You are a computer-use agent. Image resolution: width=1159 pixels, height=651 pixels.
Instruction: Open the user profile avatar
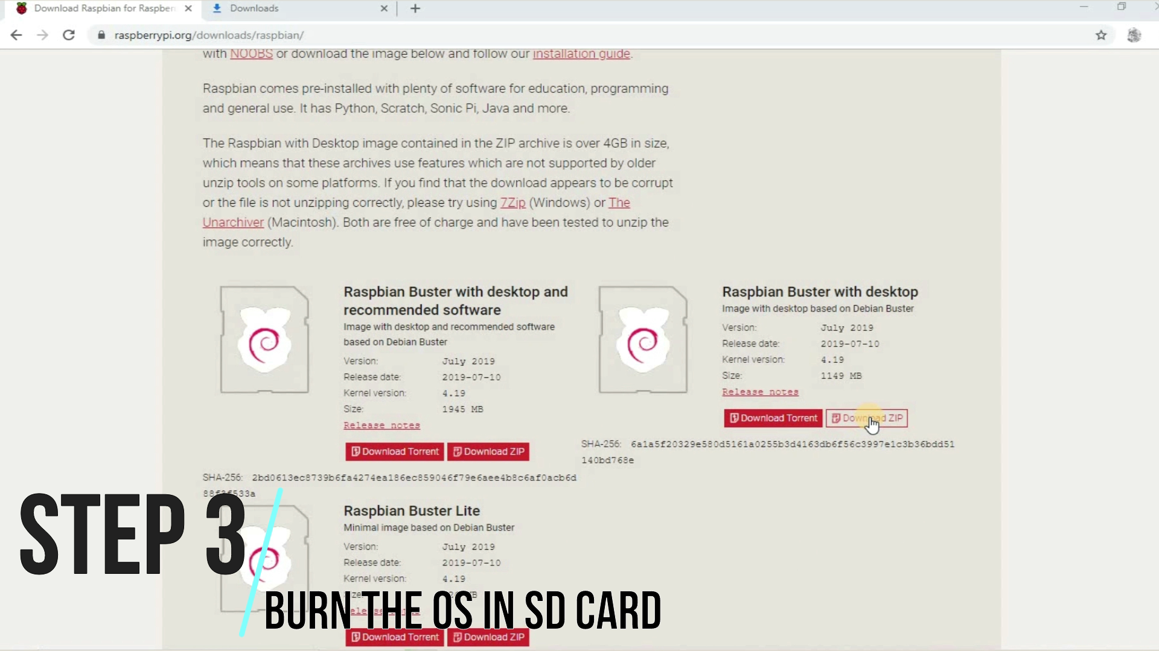(x=1134, y=35)
